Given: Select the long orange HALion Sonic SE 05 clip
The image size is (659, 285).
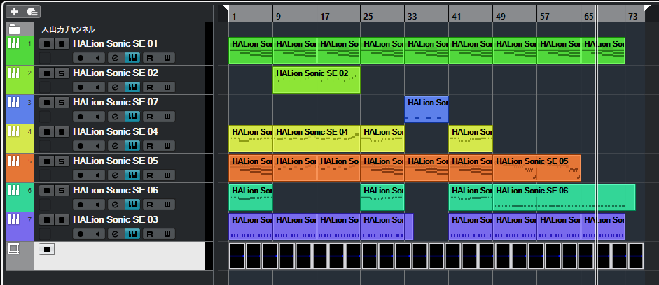Looking at the screenshot, I should point(536,168).
